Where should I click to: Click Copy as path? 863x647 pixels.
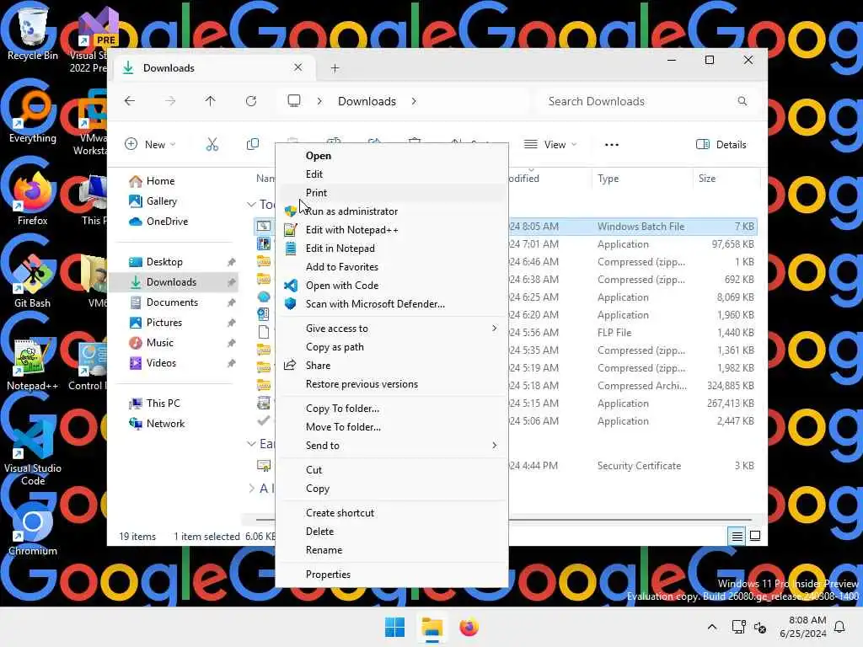(391, 347)
